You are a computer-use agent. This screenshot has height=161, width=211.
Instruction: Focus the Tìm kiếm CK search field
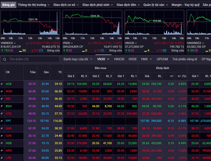click(x=30, y=59)
